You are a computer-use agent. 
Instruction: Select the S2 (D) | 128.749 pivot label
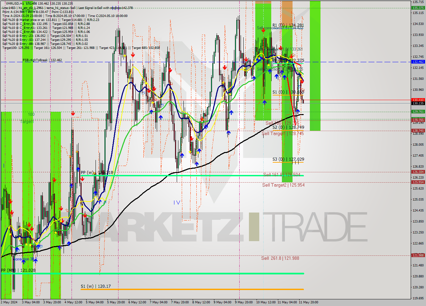click(288, 127)
